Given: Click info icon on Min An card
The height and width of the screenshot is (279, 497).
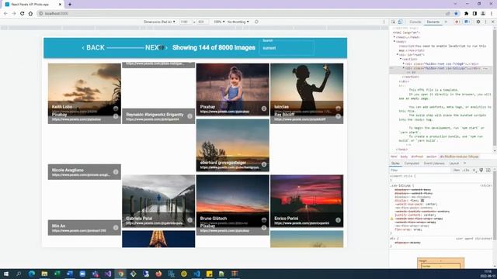Looking at the screenshot, I should pyautogui.click(x=116, y=228).
